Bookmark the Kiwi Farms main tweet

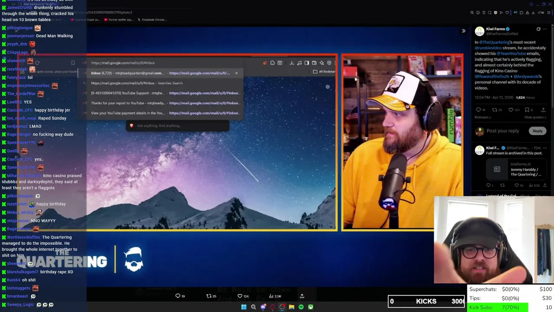tap(527, 110)
